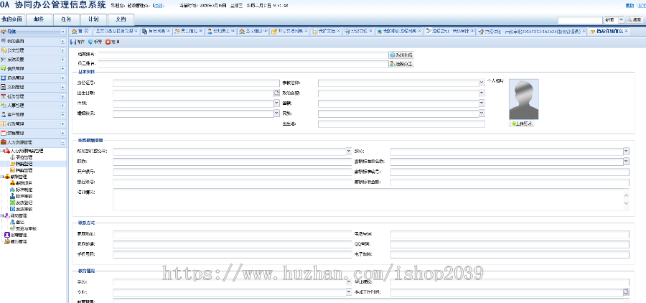Expand the 公文管理 sidebar section
The width and height of the screenshot is (646, 303).
(62, 50)
